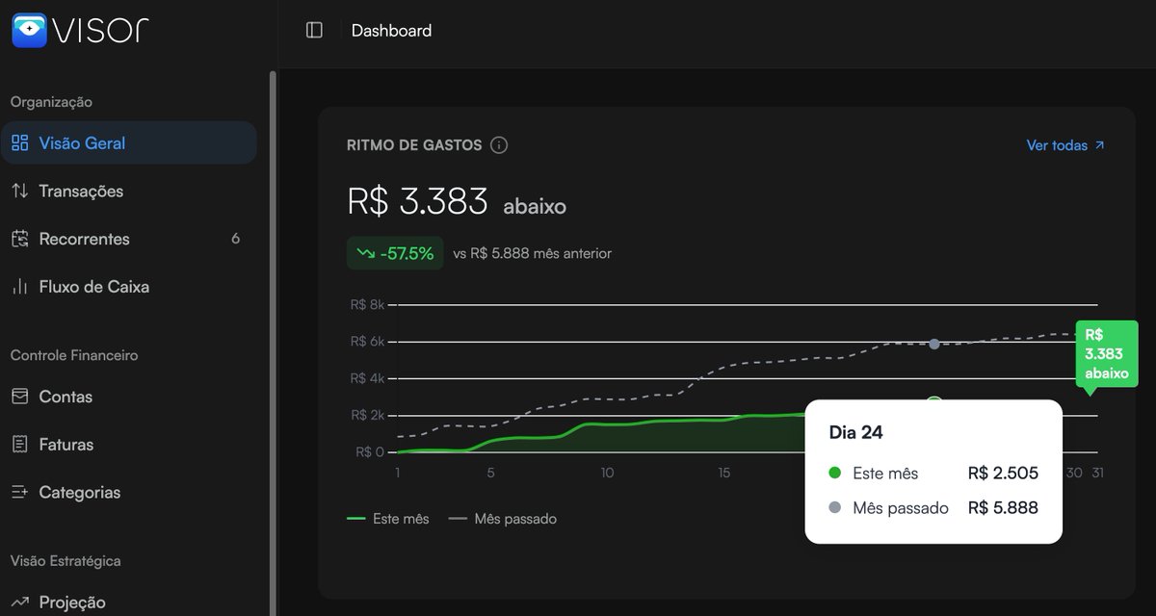Image resolution: width=1156 pixels, height=616 pixels.
Task: Toggle the Este mês legend entry
Action: (x=388, y=519)
